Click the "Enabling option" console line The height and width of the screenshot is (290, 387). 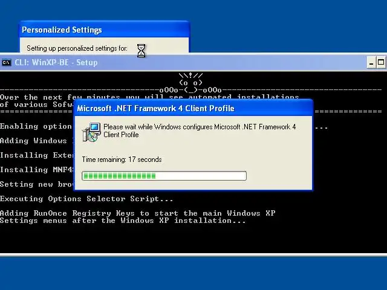point(36,126)
